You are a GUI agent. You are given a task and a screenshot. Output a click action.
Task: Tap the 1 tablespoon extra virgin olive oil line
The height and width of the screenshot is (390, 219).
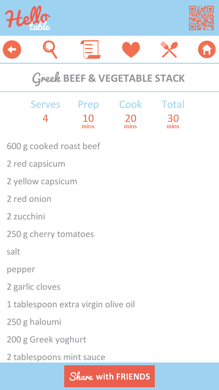click(x=71, y=304)
